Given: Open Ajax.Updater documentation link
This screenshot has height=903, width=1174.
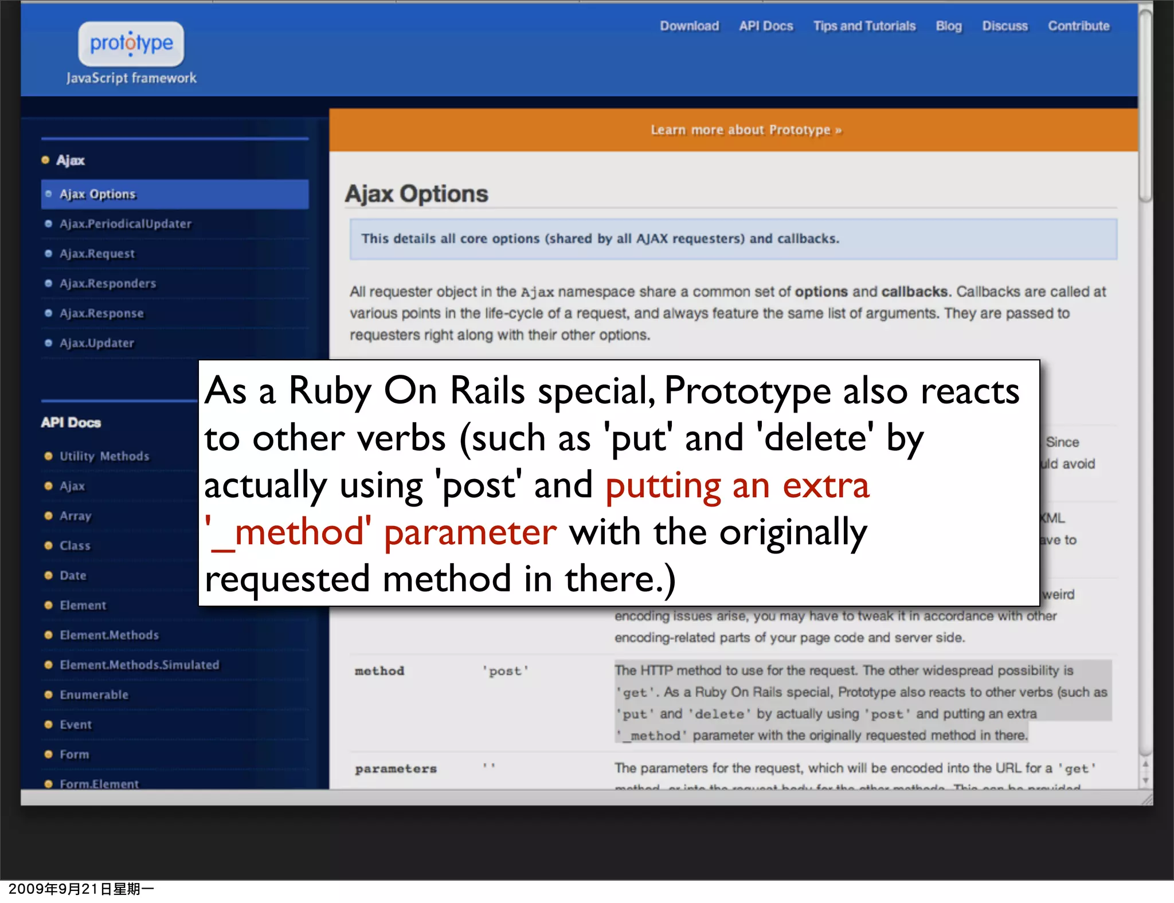Looking at the screenshot, I should pyautogui.click(x=97, y=343).
